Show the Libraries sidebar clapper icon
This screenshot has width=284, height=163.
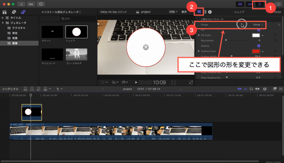point(5,12)
